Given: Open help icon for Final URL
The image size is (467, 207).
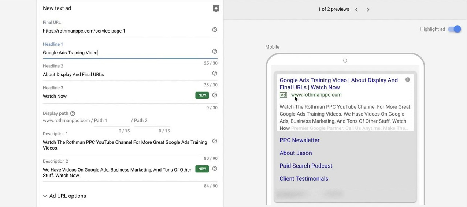Looking at the screenshot, I should coord(215,30).
